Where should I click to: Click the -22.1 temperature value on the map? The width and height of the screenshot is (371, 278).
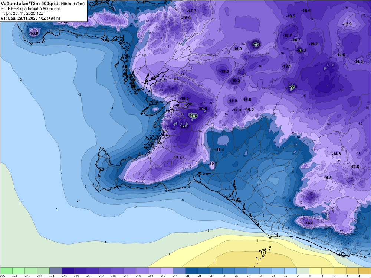tap(293, 87)
